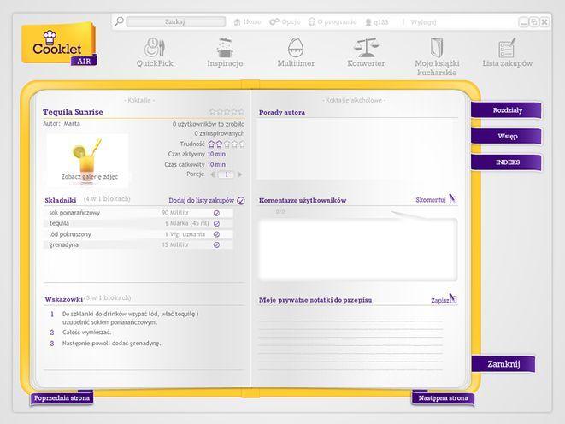Toggle sok pomarańczowy ingredient check
565x424 pixels.
(216, 213)
